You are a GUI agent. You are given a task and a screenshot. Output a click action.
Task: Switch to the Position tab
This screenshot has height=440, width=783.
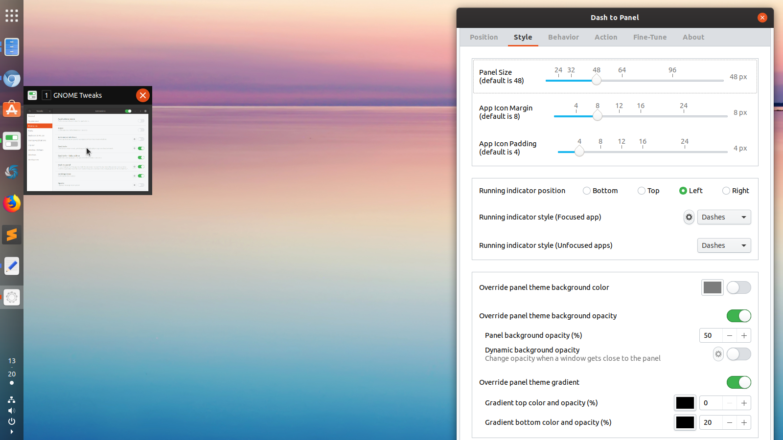click(484, 37)
